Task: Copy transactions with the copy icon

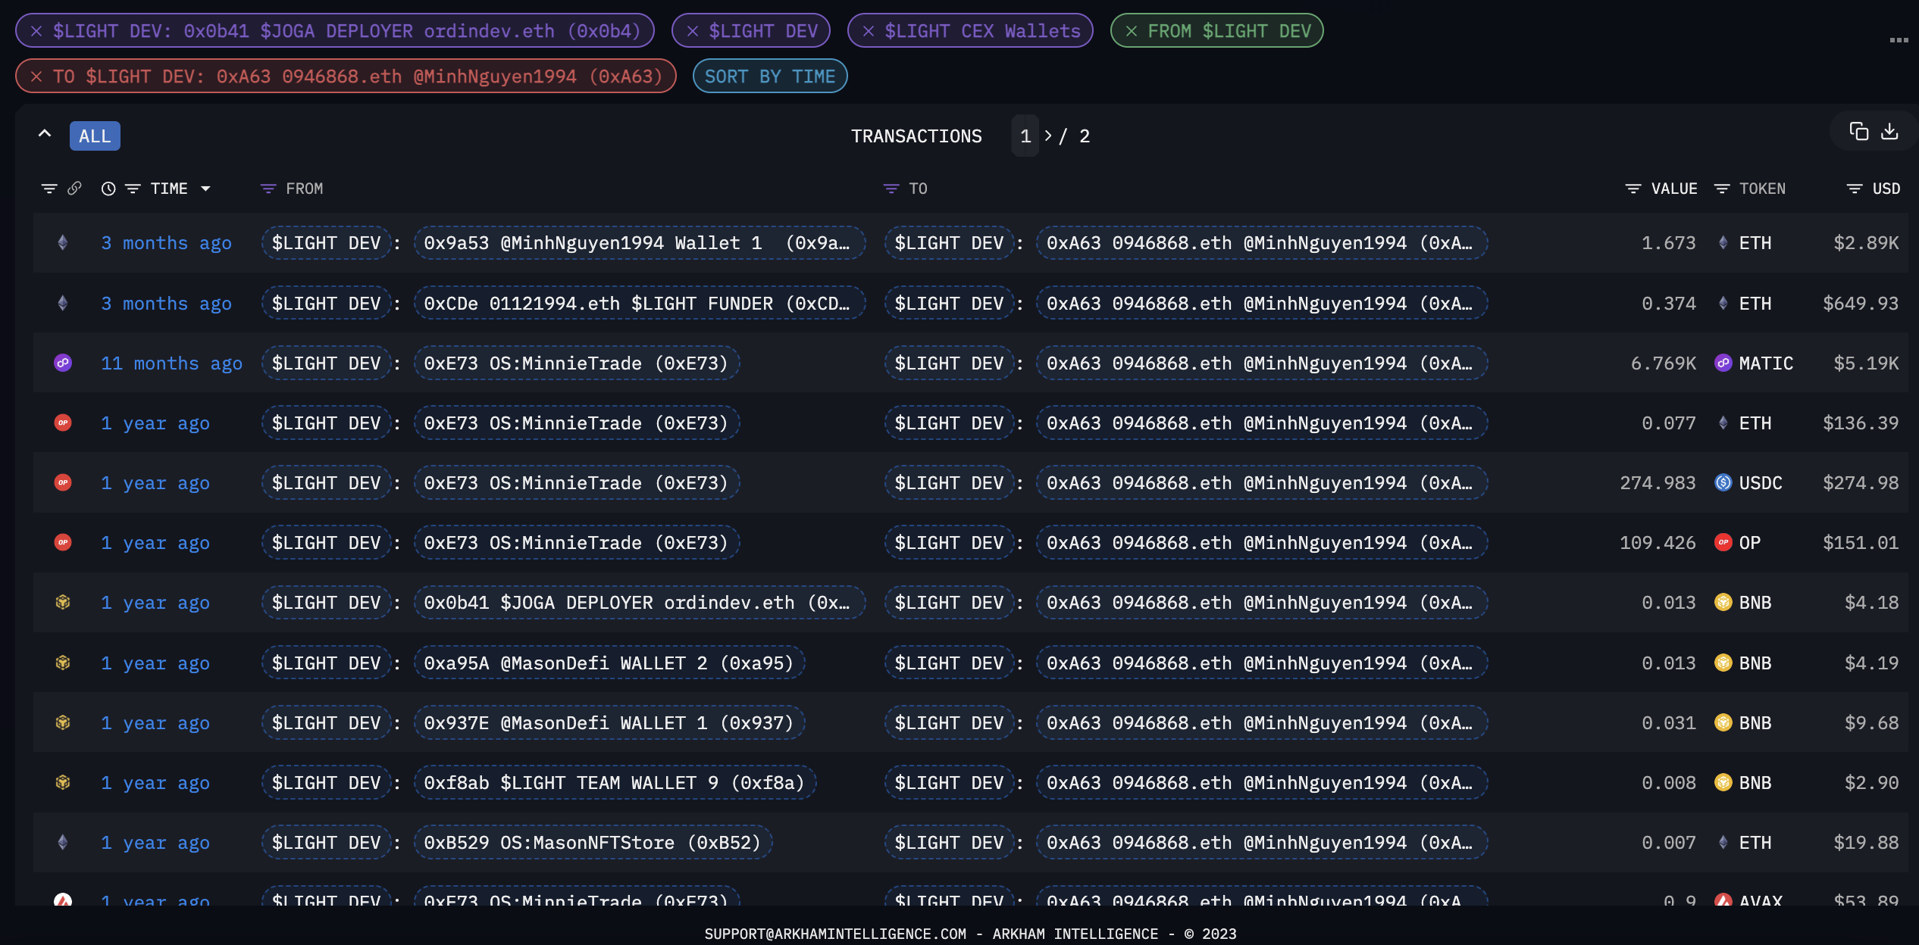Action: click(1859, 132)
